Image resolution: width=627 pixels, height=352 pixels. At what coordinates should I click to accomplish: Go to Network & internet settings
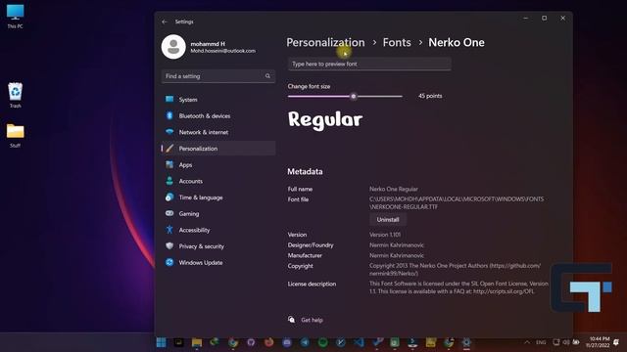pyautogui.click(x=218, y=132)
